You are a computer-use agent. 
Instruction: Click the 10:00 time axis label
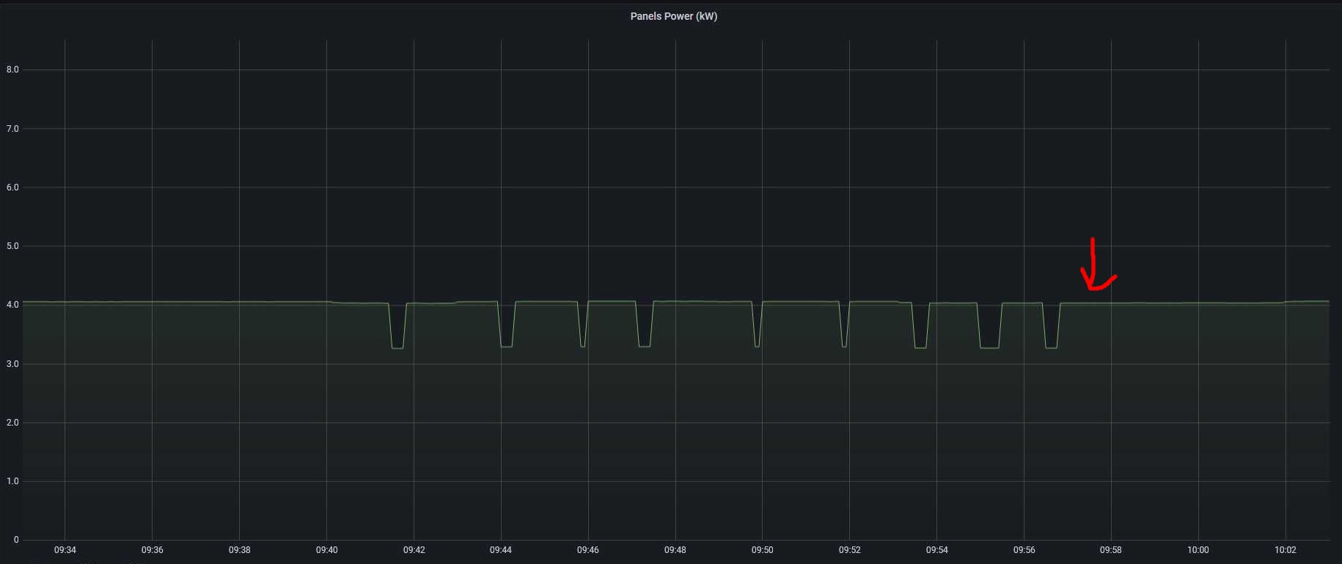point(1198,549)
